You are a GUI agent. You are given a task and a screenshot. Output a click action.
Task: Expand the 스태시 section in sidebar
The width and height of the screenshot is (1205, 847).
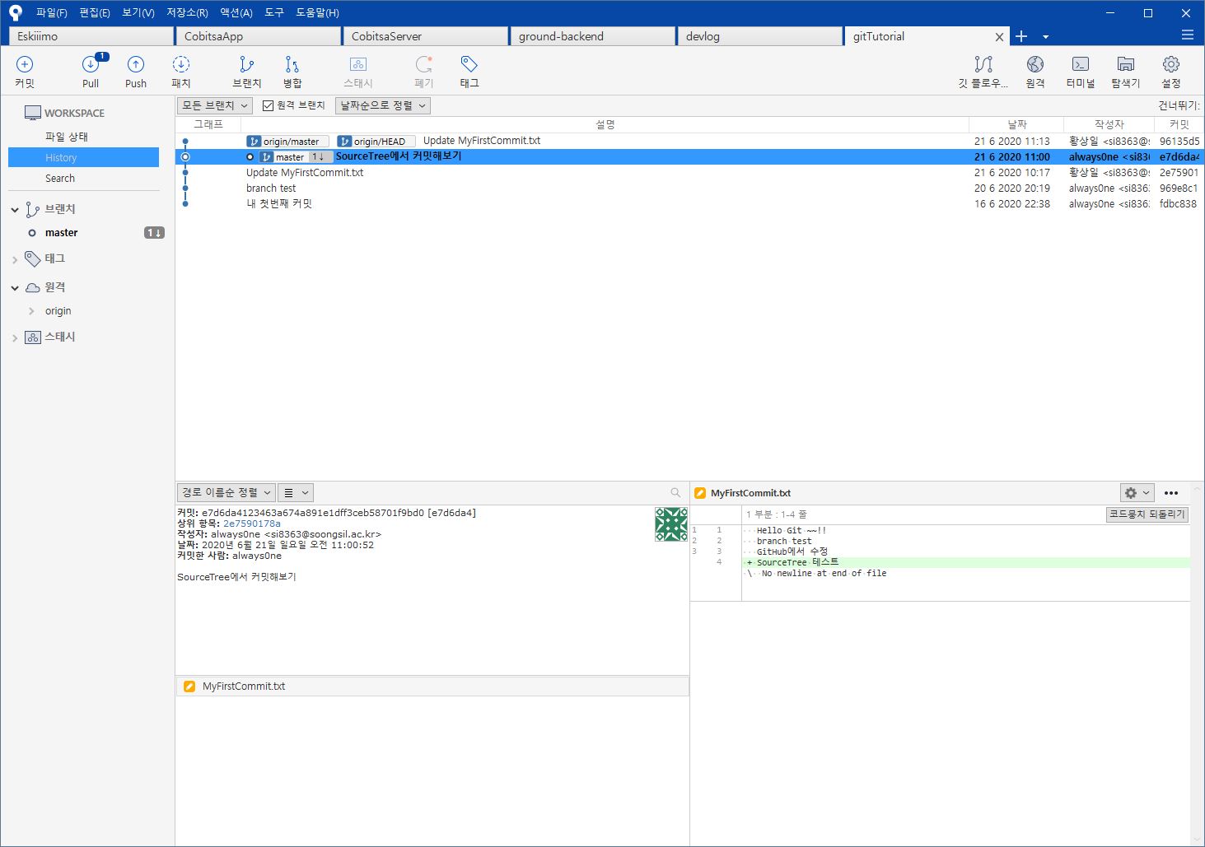tap(15, 337)
